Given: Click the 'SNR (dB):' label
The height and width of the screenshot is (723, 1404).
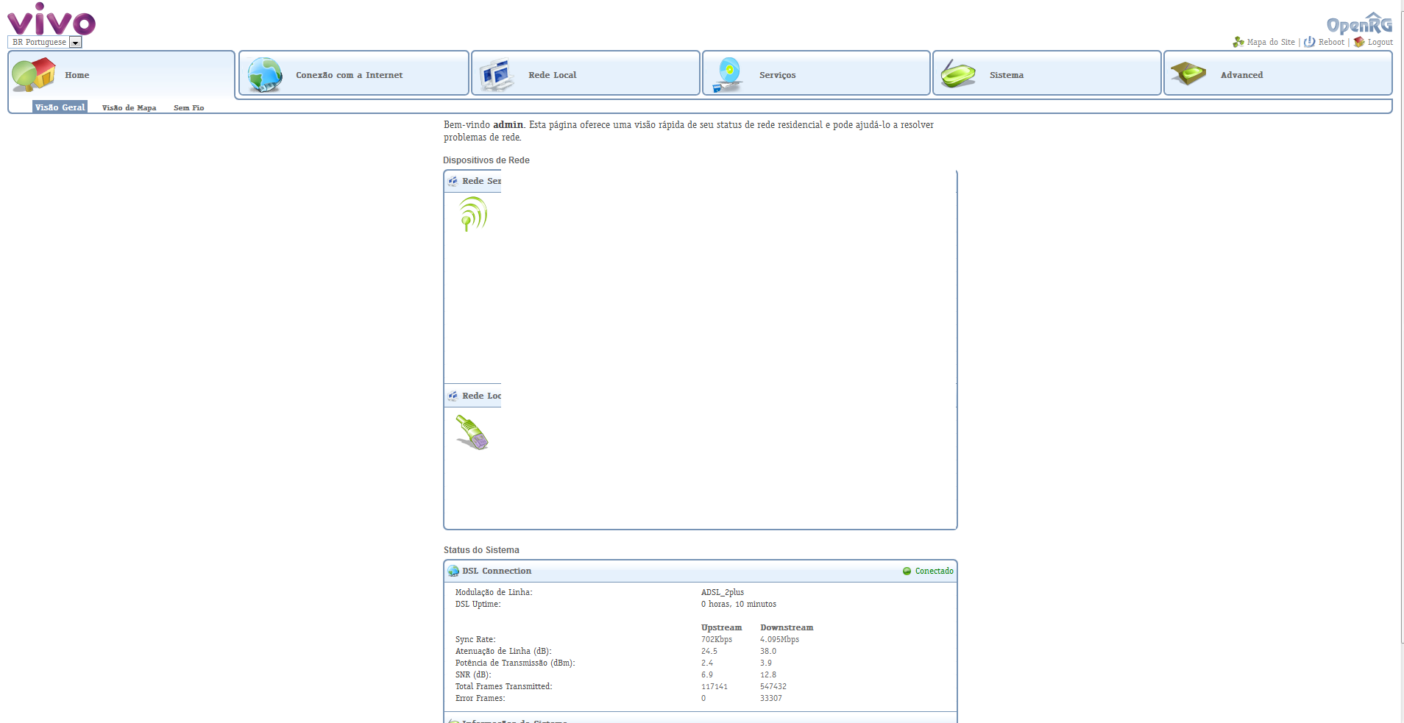Looking at the screenshot, I should tap(473, 675).
